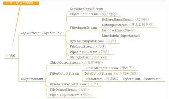This screenshot has height=99, width=169.
Task: Click ObjectOutputStream (对象序列化) node
Action: click(x=76, y=63)
